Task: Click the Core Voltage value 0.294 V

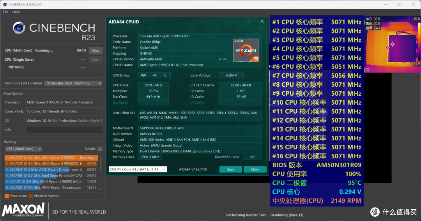Action: [x=232, y=75]
